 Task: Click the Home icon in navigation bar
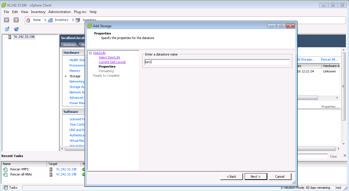point(28,20)
